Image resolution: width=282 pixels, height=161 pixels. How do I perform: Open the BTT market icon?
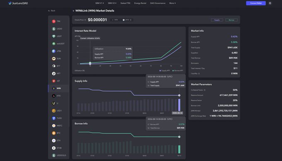tap(53, 66)
